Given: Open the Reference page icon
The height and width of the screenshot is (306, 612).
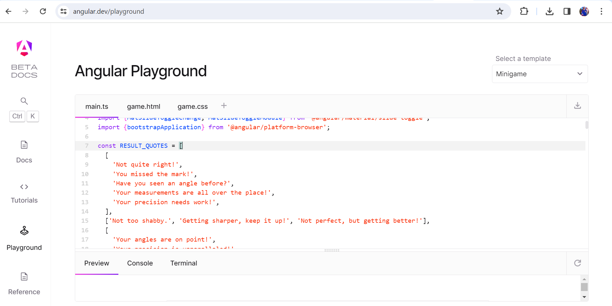Looking at the screenshot, I should 24,276.
